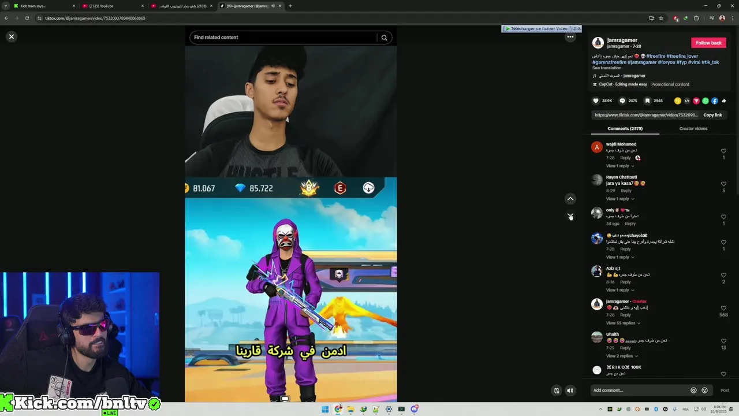Share the video to WhatsApp

click(x=706, y=101)
